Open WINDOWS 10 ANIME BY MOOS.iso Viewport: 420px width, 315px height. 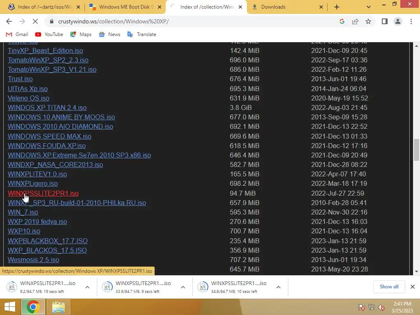[62, 117]
